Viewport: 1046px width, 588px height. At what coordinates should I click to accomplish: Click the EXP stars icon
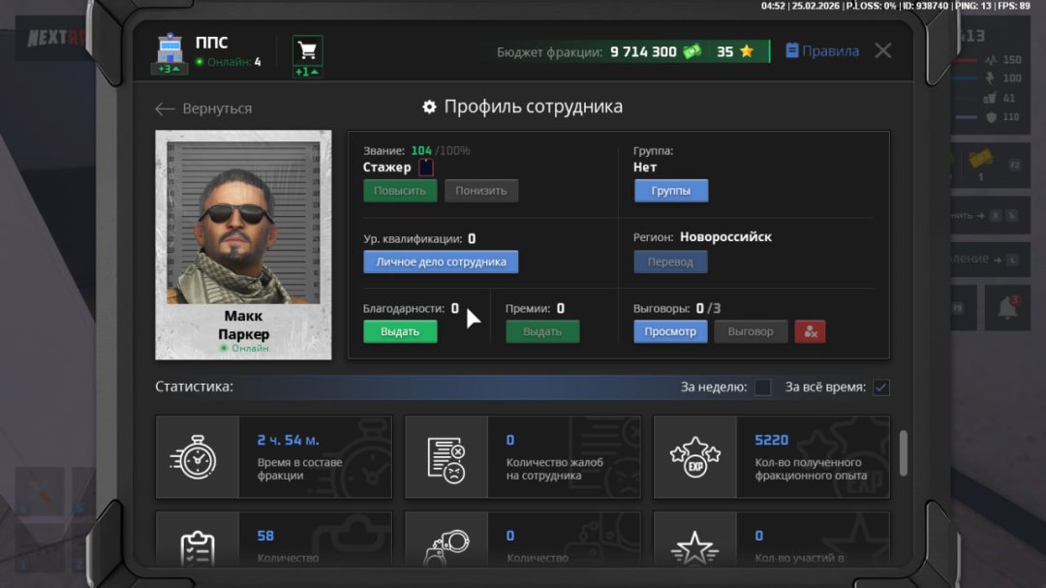click(694, 457)
